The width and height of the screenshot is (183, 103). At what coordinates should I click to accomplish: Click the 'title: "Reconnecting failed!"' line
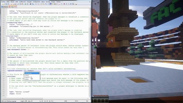click(x=24, y=38)
